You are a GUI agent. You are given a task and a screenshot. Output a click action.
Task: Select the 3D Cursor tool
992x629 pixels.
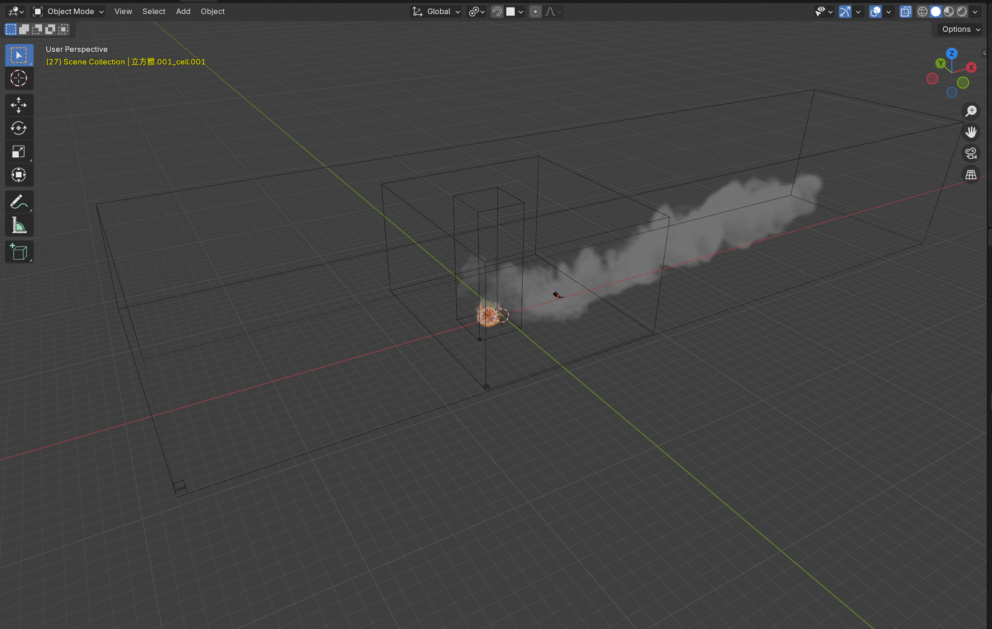[19, 79]
